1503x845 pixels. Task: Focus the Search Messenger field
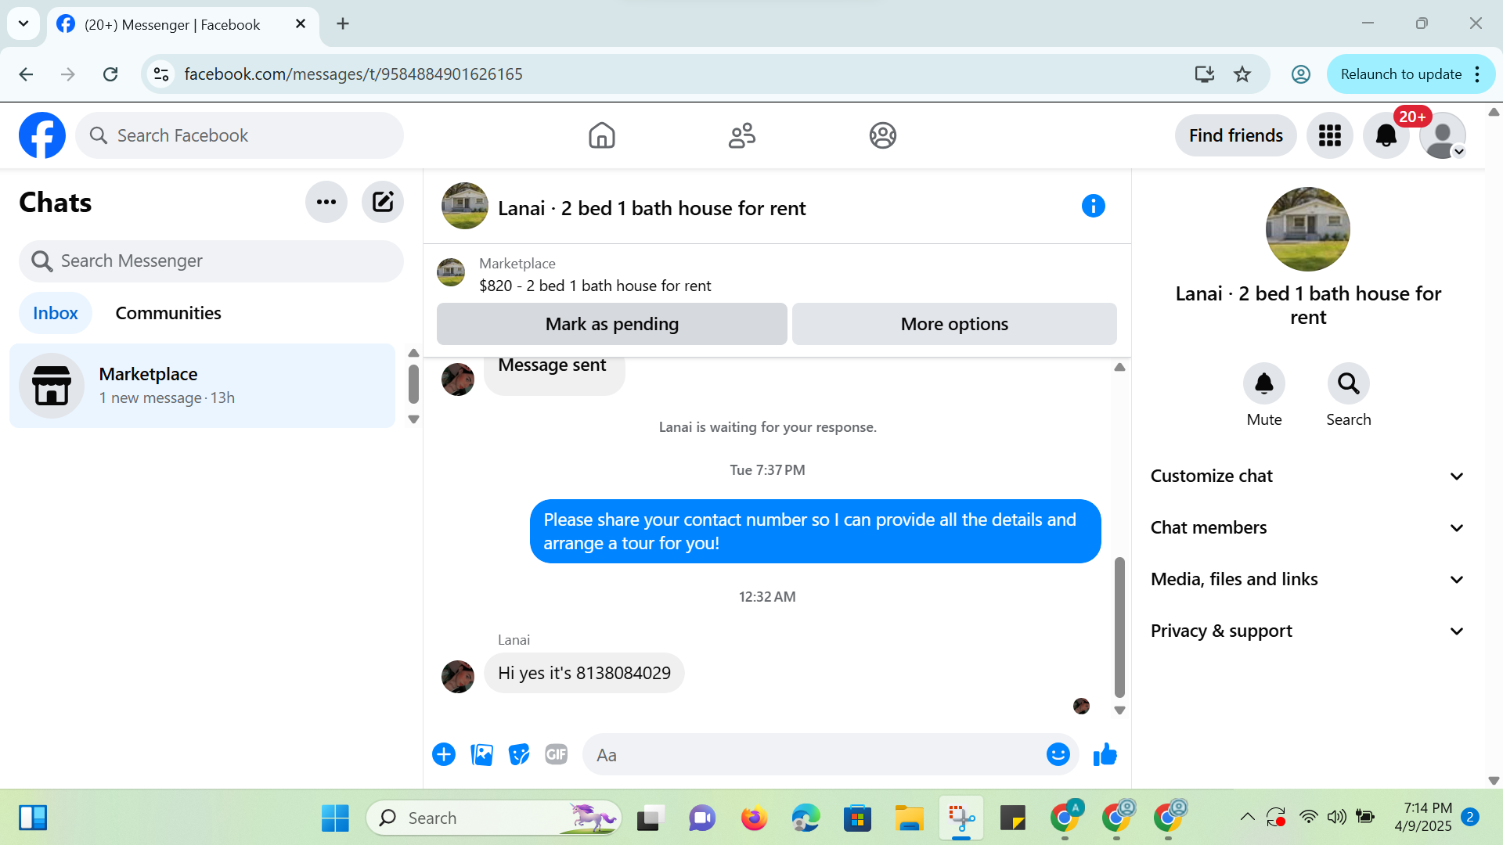[211, 261]
